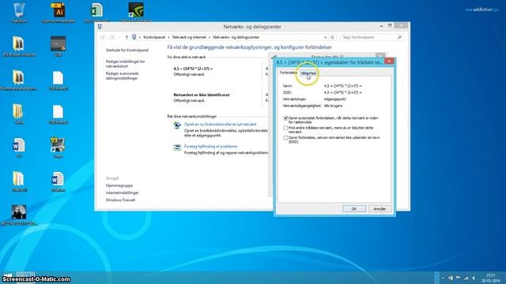Open Windows Firewall link

tap(120, 200)
